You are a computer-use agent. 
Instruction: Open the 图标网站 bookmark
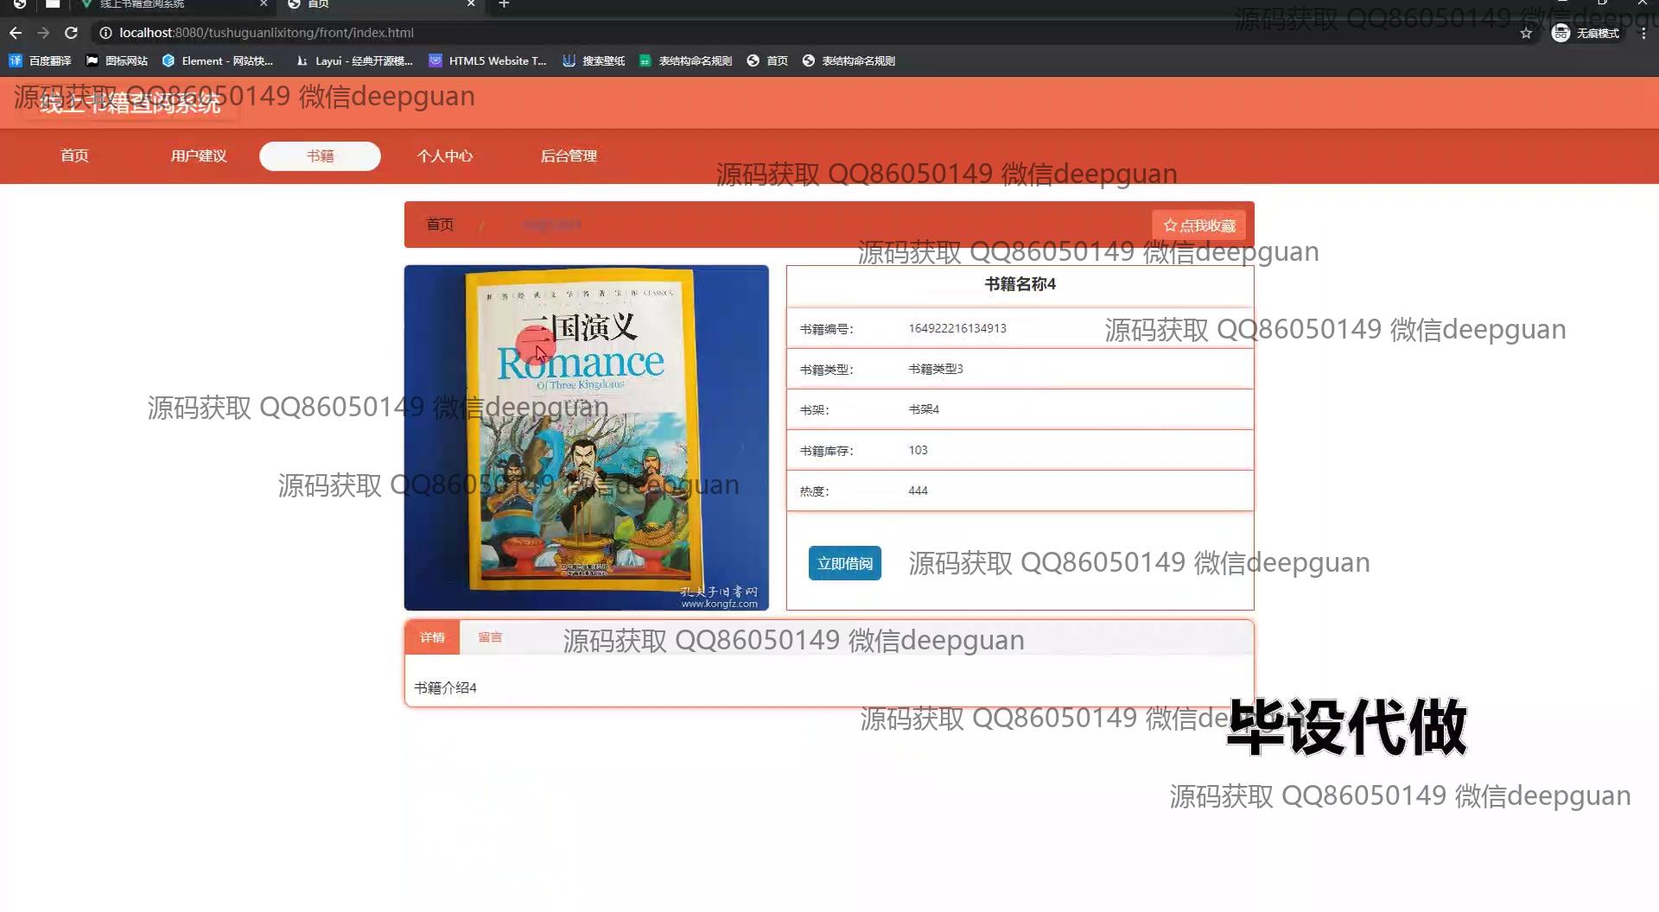point(117,60)
